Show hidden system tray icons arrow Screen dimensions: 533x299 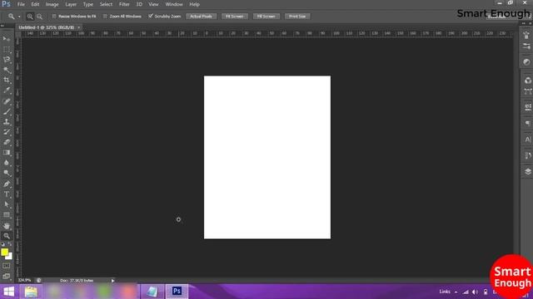456,292
